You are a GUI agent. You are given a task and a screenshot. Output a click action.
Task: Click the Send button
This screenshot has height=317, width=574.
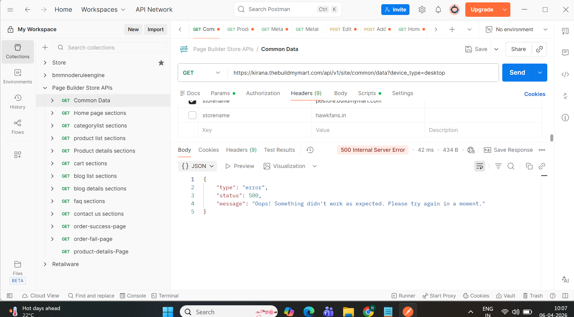tap(517, 73)
